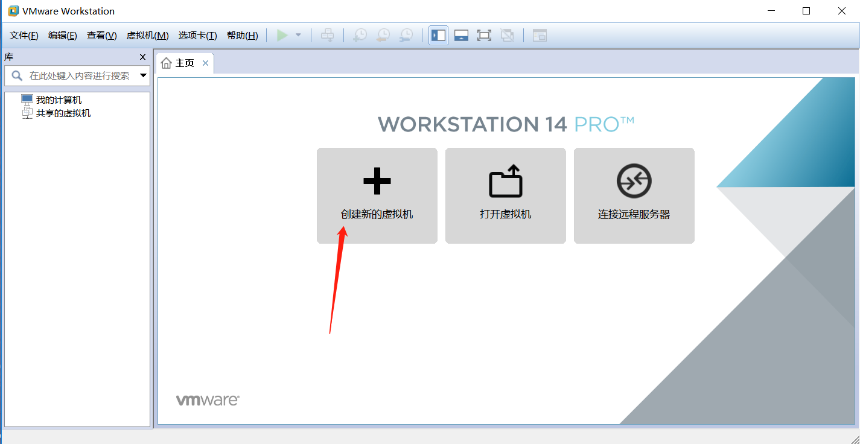Click the revert to snapshot icon
The image size is (860, 444).
coord(383,36)
